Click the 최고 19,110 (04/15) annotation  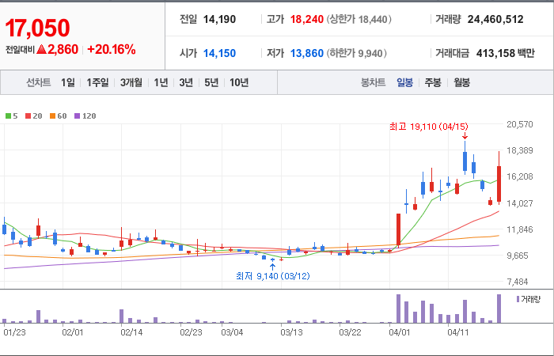point(429,127)
